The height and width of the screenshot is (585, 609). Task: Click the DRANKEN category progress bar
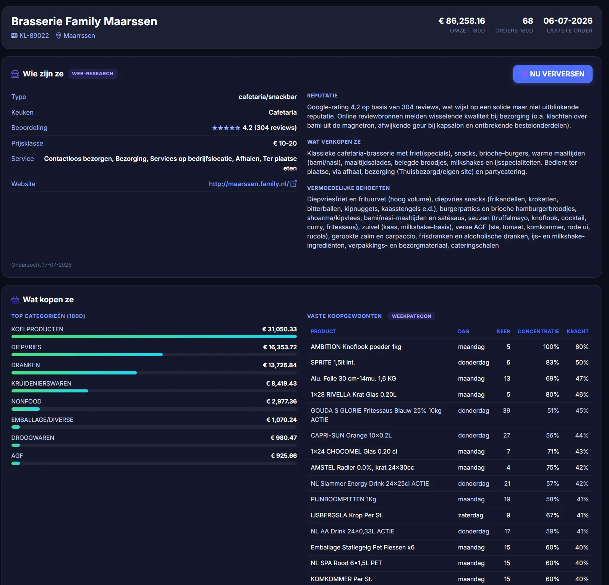[154, 373]
